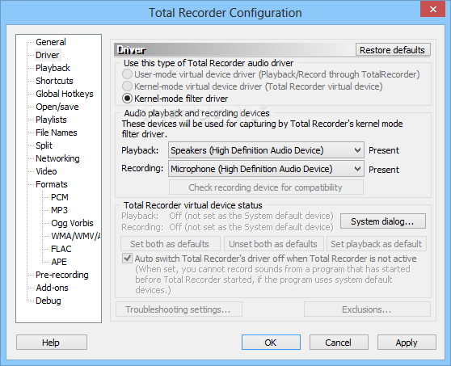Open File Names settings
Viewport: 451px width, 366px height.
click(x=57, y=133)
